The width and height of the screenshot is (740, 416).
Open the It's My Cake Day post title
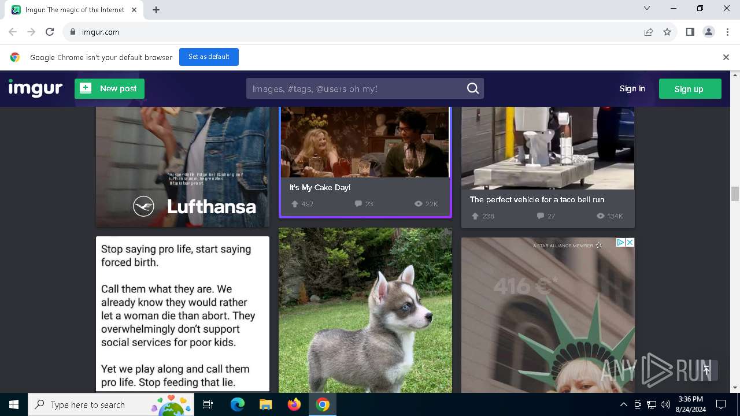[x=320, y=188]
